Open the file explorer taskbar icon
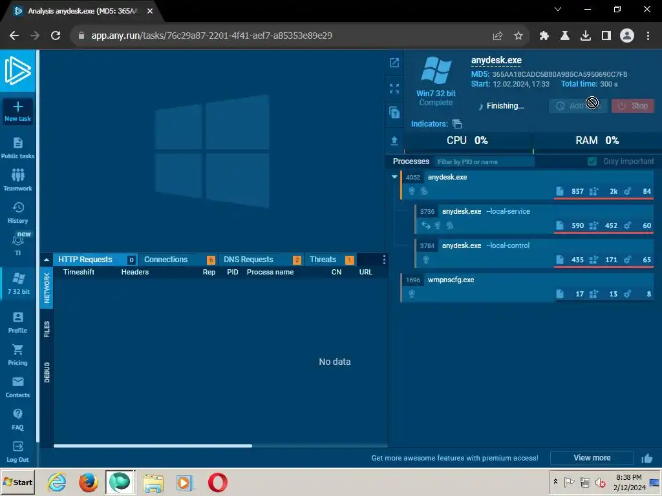 [153, 482]
